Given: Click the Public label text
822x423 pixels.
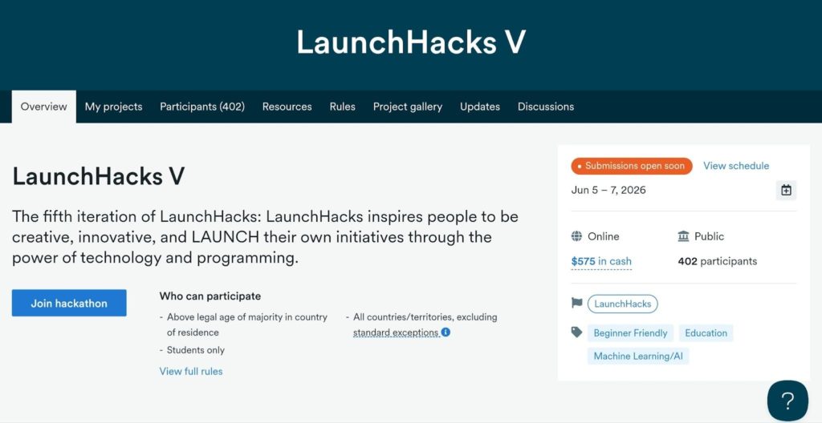Looking at the screenshot, I should coord(710,236).
